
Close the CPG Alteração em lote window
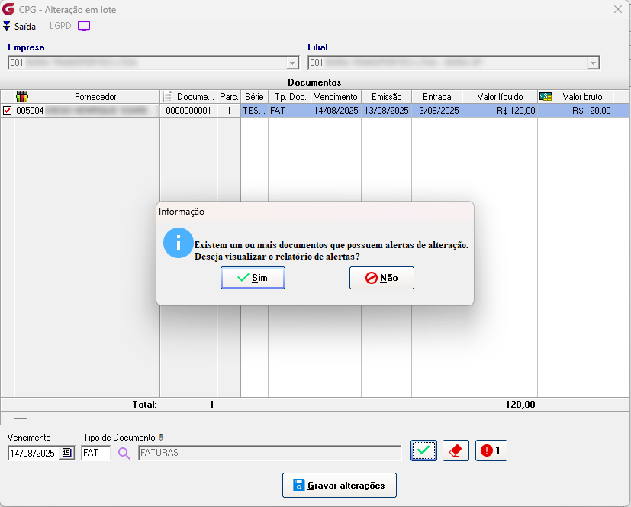tap(618, 9)
